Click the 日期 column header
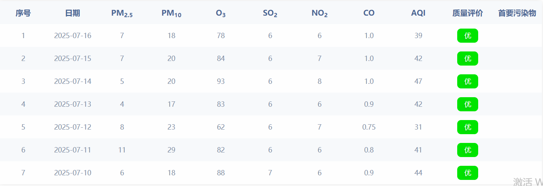This screenshot has height=186, width=543. (72, 13)
